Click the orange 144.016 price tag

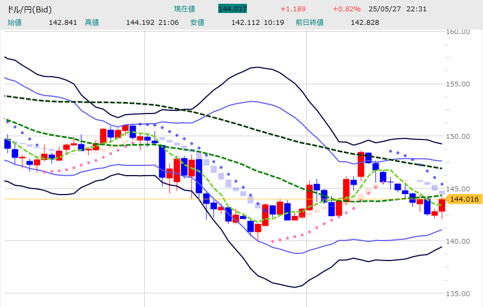pos(464,199)
